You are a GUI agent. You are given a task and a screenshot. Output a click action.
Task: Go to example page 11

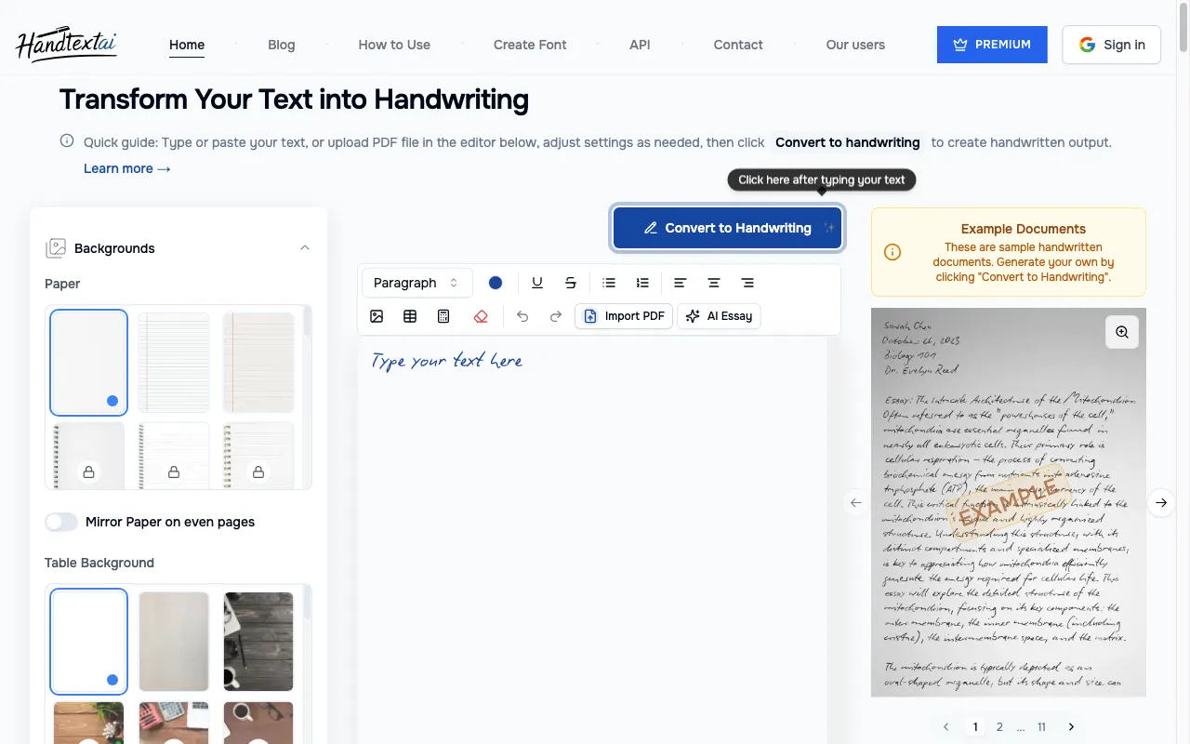pos(1042,727)
